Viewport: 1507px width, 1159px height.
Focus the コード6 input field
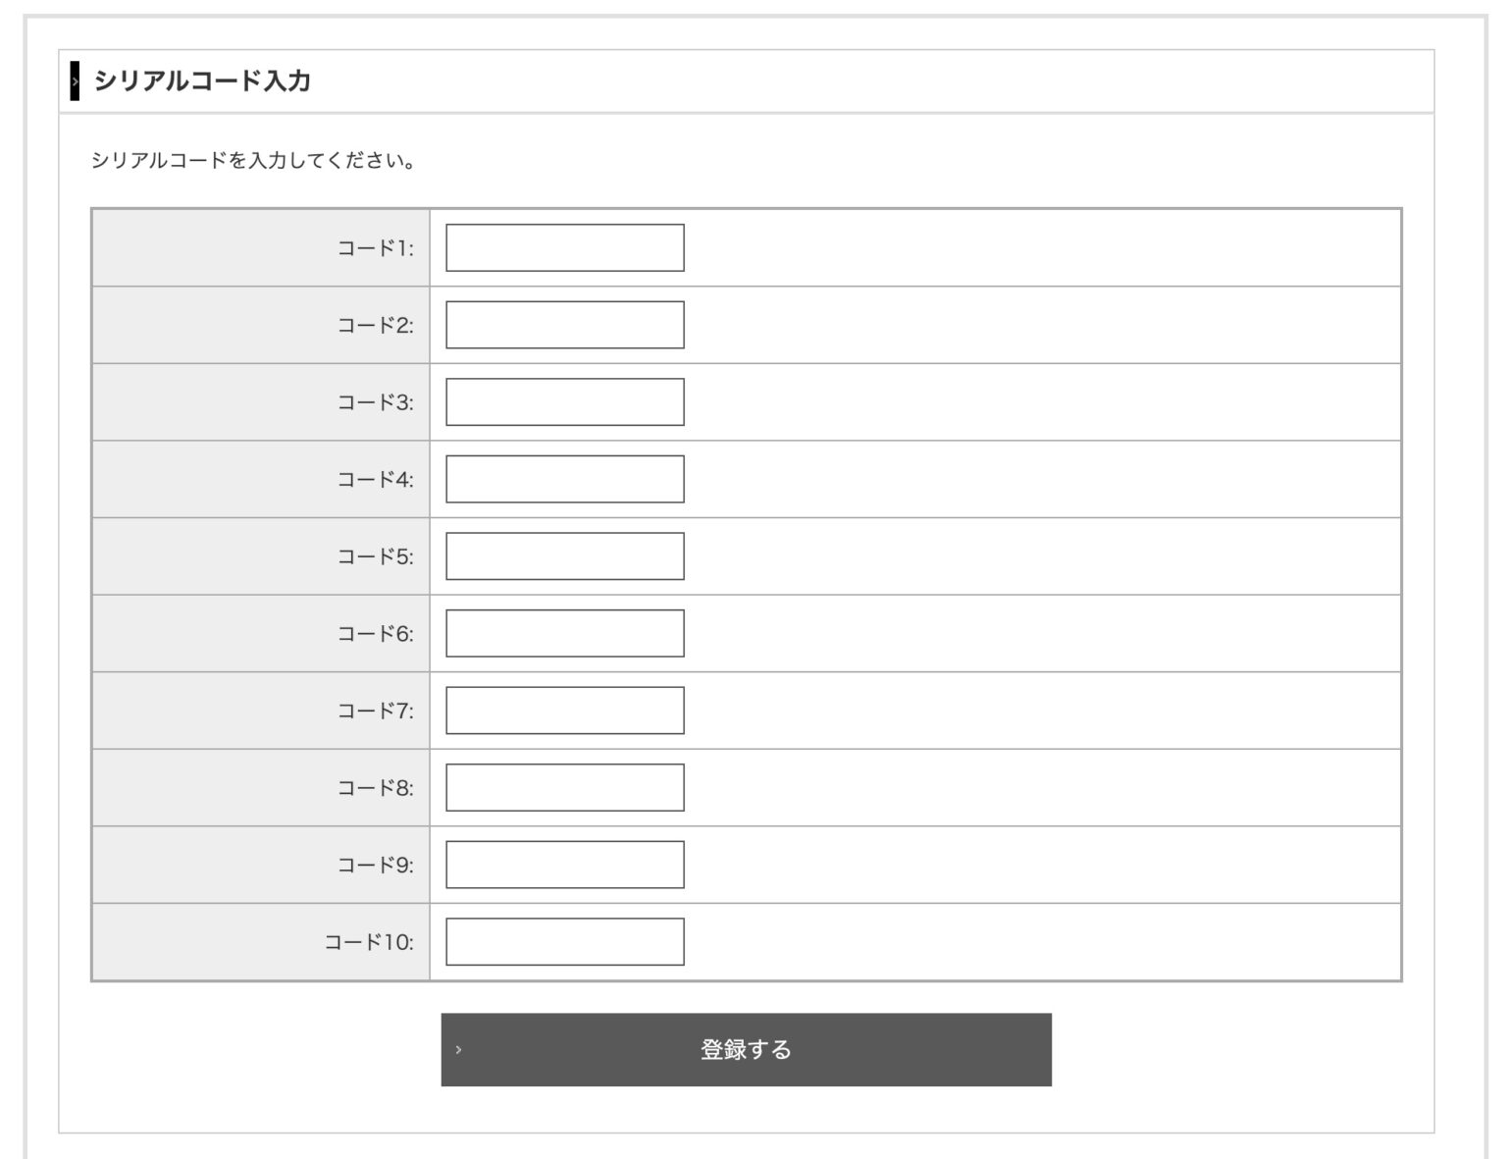564,633
